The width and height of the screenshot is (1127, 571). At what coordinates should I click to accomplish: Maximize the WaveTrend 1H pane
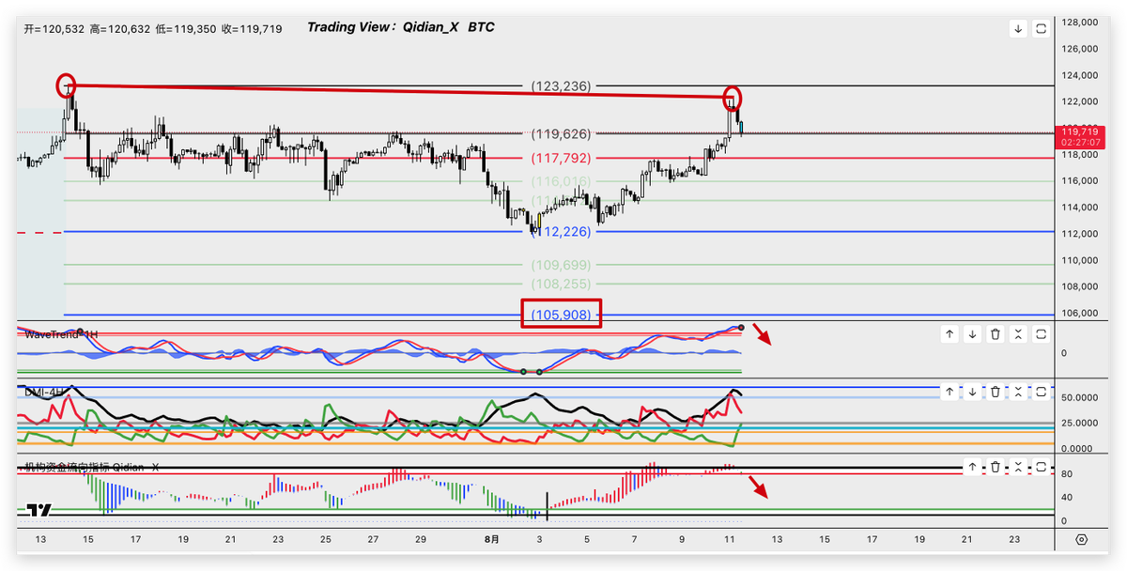1041,334
